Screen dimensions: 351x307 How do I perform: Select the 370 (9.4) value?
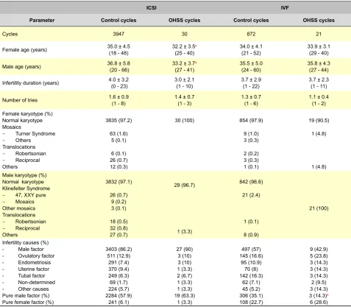point(118,269)
